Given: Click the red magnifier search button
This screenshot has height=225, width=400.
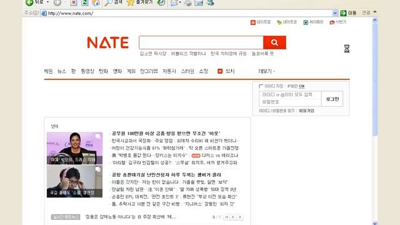Looking at the screenshot, I should (274, 42).
